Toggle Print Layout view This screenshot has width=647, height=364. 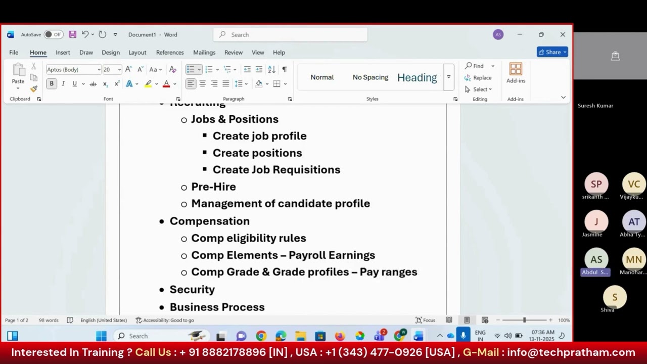(467, 320)
